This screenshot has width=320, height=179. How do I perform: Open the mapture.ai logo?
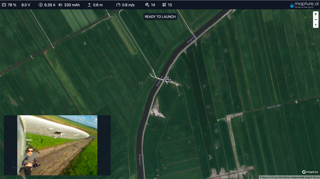(303, 5)
